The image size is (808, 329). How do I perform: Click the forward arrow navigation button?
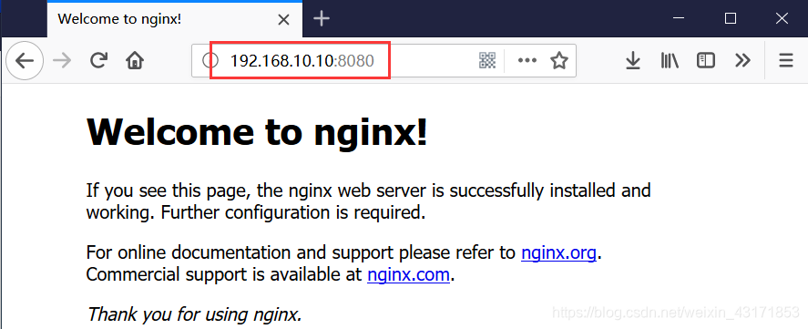62,61
